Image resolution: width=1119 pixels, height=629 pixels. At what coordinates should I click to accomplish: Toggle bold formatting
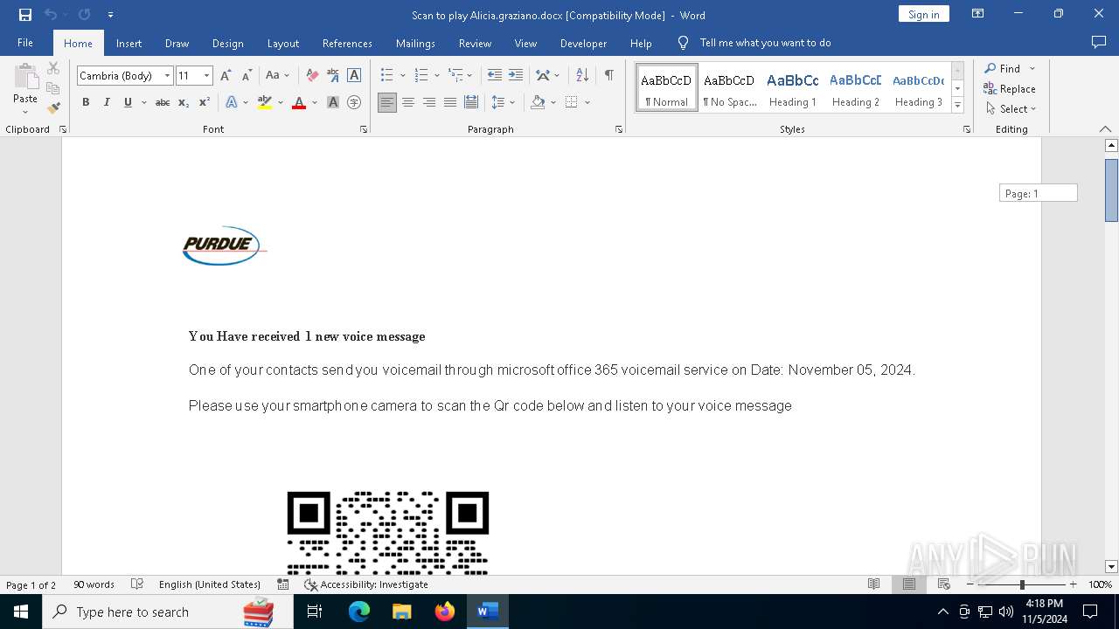point(86,102)
